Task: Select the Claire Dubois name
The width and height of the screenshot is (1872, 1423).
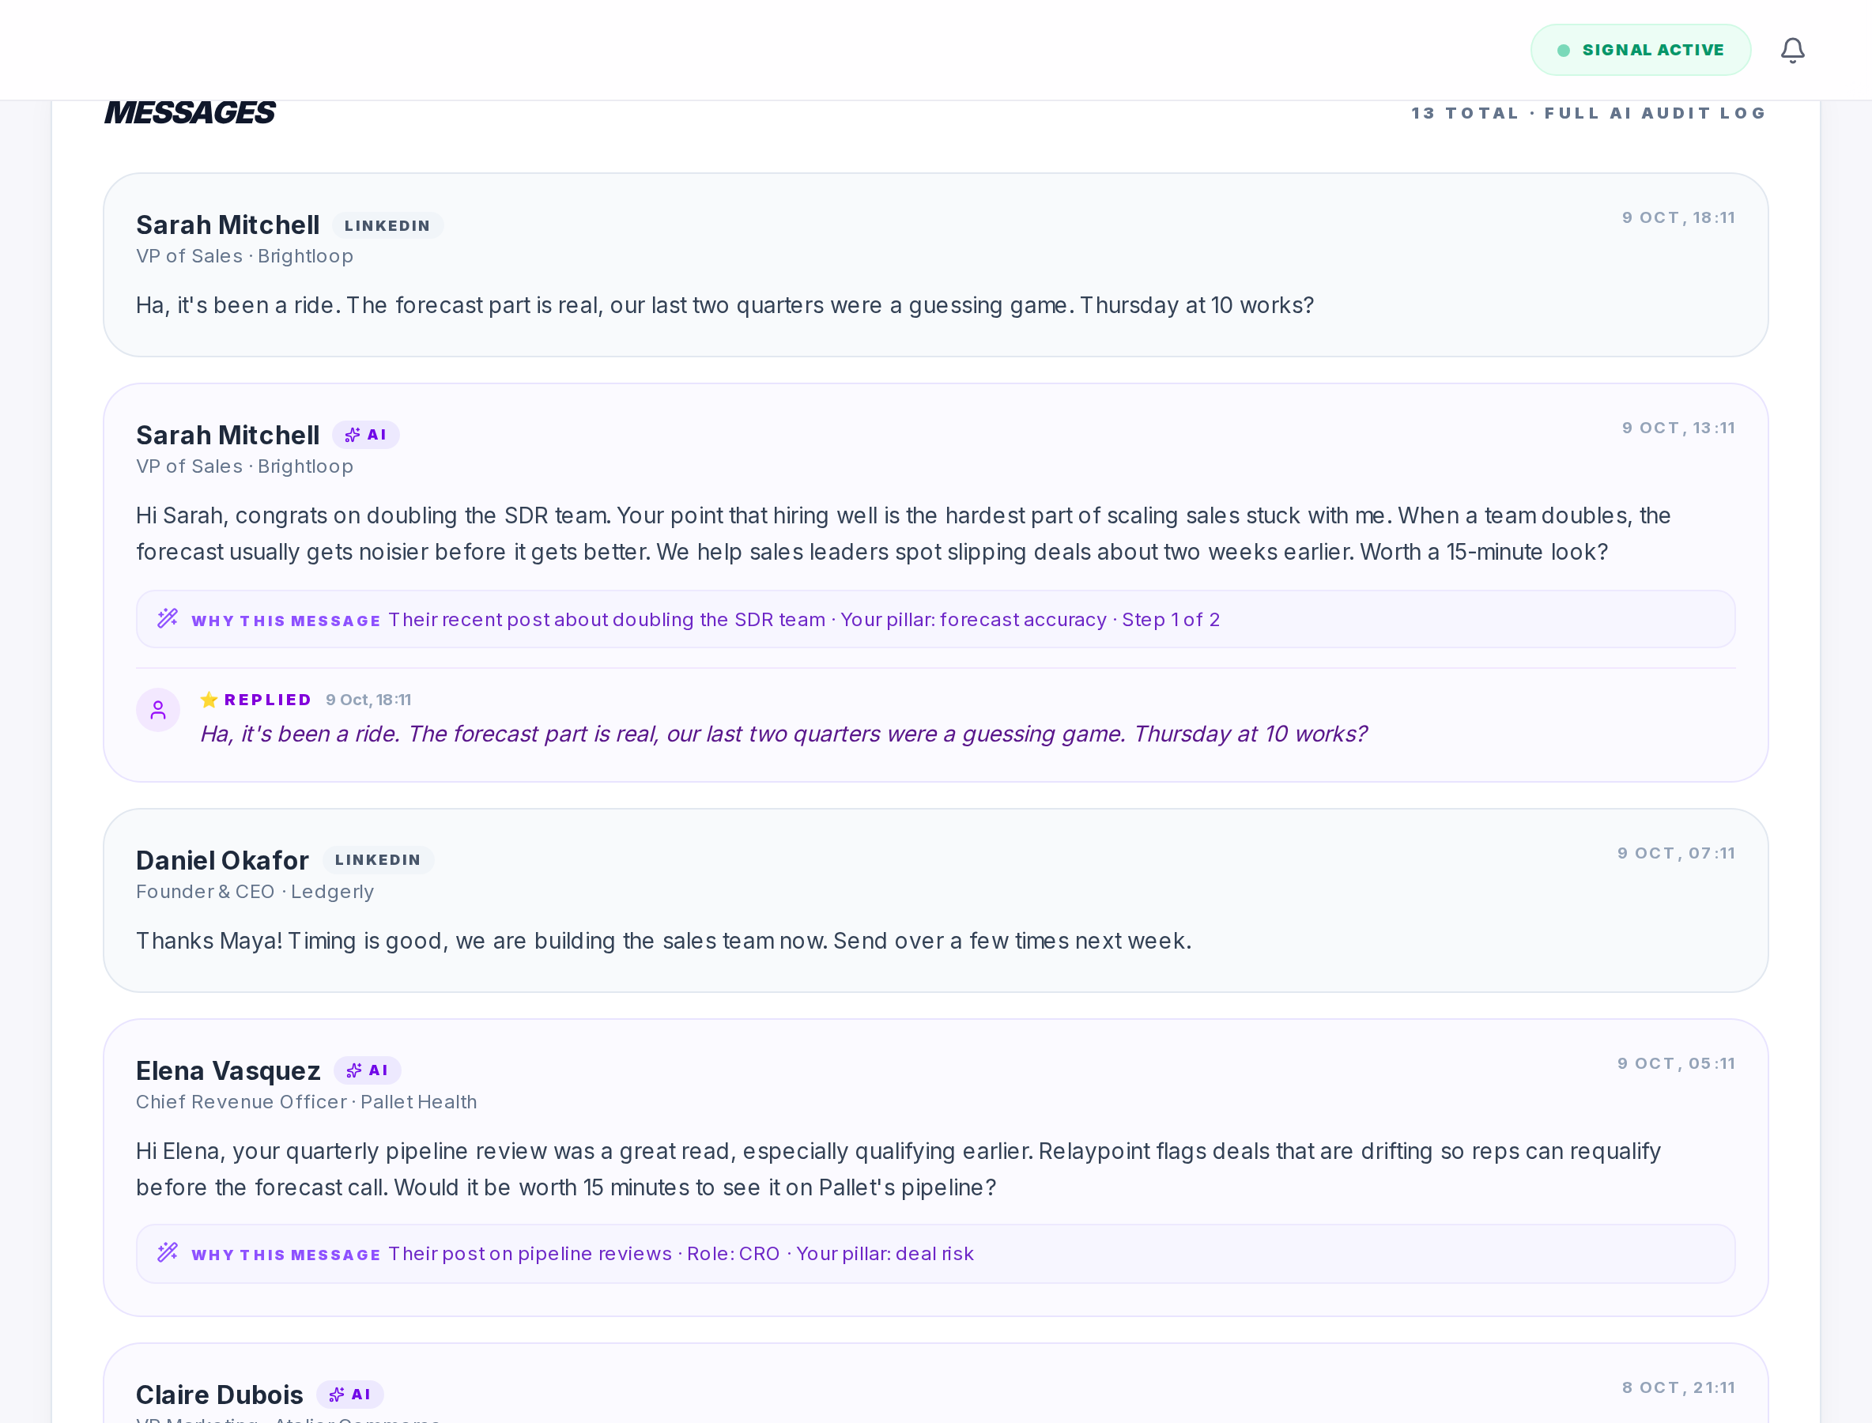Action: (220, 1395)
